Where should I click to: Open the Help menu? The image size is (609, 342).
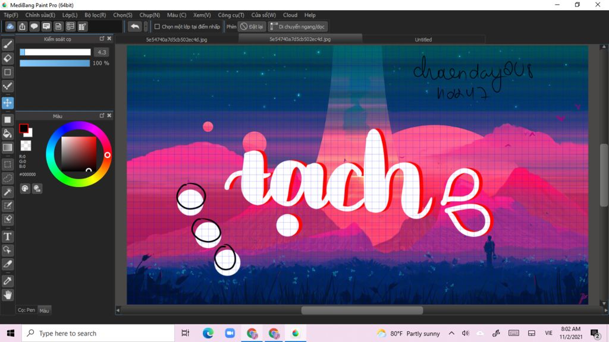point(310,15)
